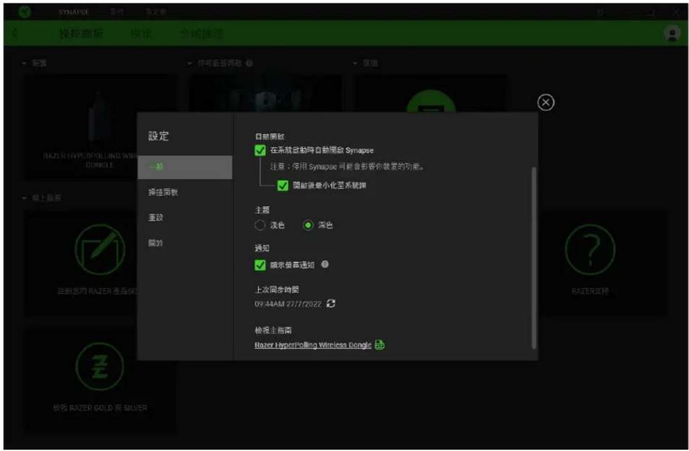The image size is (689, 451).
Task: Collapse the 線上服務 online services section arrow
Action: point(24,198)
